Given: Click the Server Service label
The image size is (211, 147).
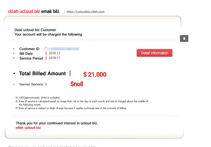Looking at the screenshot, I should click(x=31, y=84).
